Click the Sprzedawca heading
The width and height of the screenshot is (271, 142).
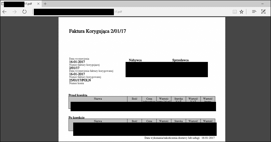click(181, 60)
